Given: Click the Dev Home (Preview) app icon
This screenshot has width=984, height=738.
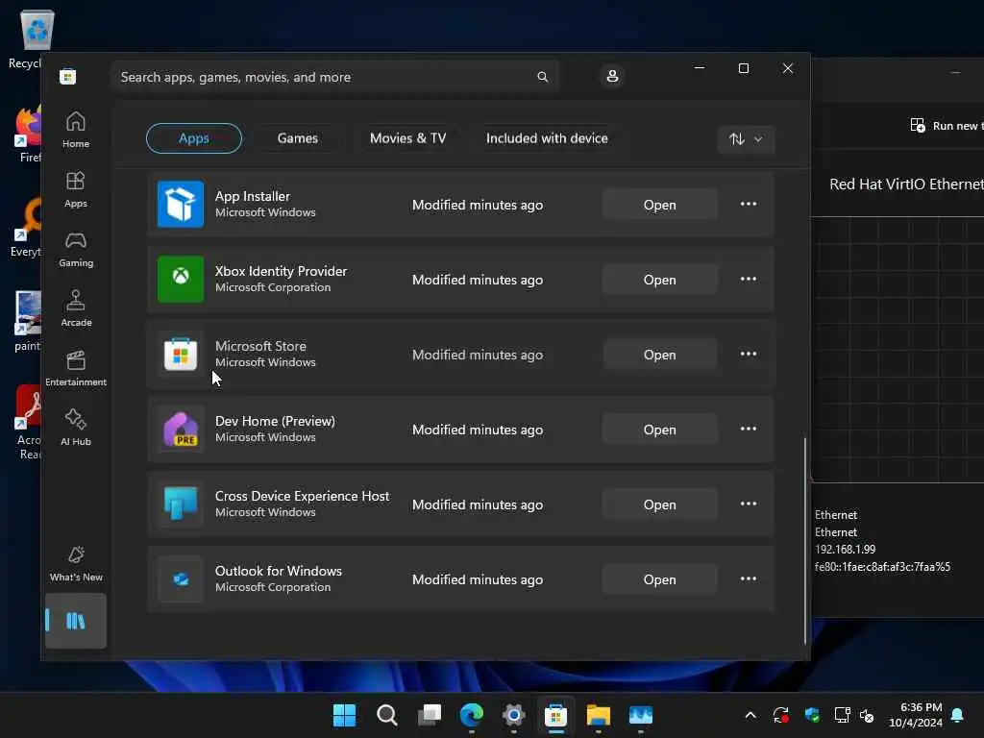Looking at the screenshot, I should [x=180, y=430].
